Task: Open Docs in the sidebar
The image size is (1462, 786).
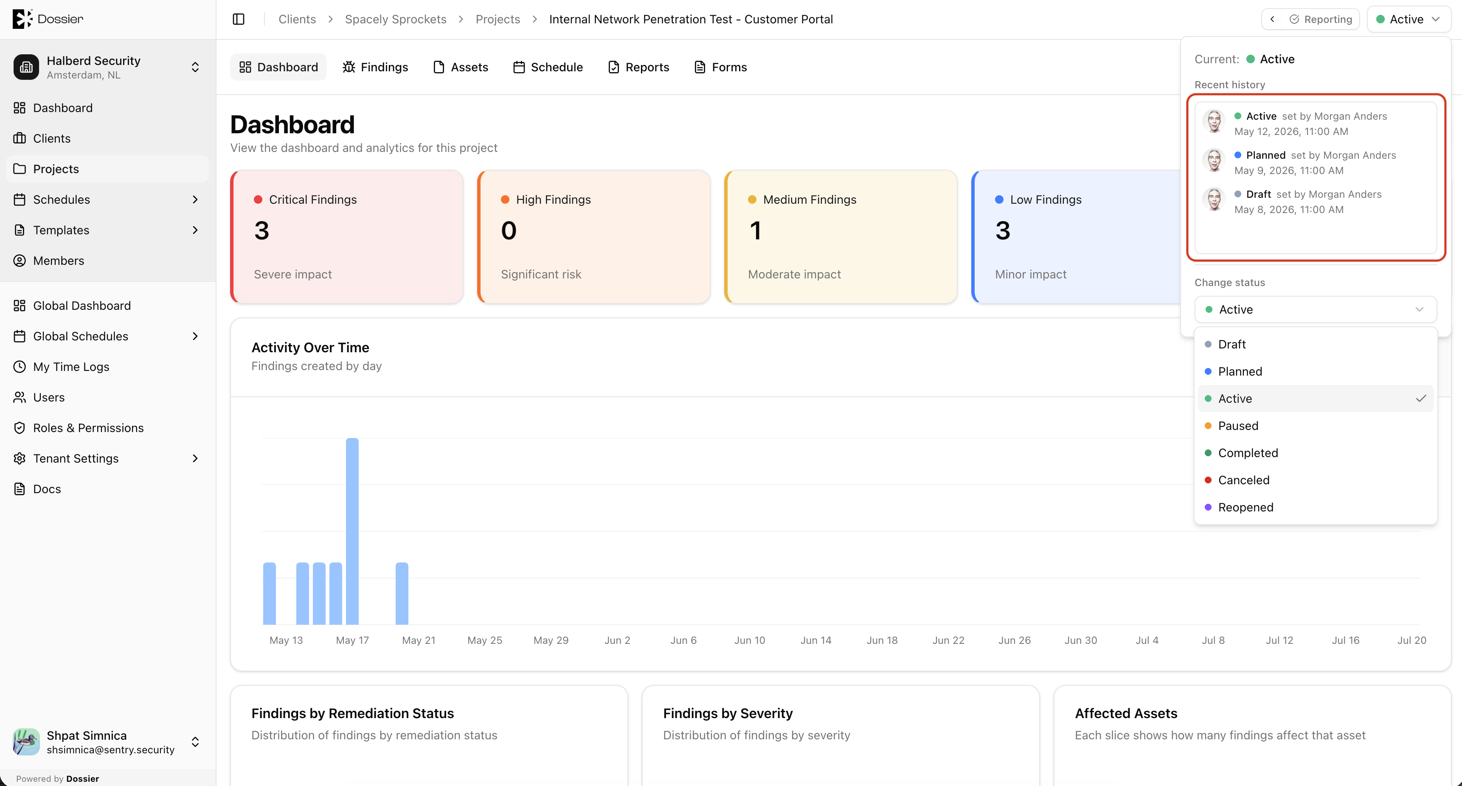Action: (107, 489)
